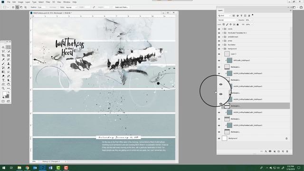Image resolution: width=304 pixels, height=171 pixels.
Task: Open the Image menu
Action: (x=20, y=2)
